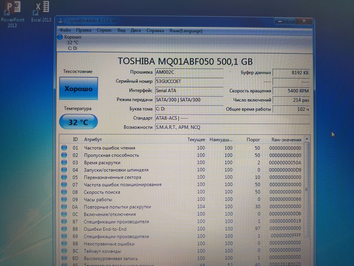The height and width of the screenshot is (266, 354).
Task: Select the Частота ошибок чтения row
Action: click(181, 148)
